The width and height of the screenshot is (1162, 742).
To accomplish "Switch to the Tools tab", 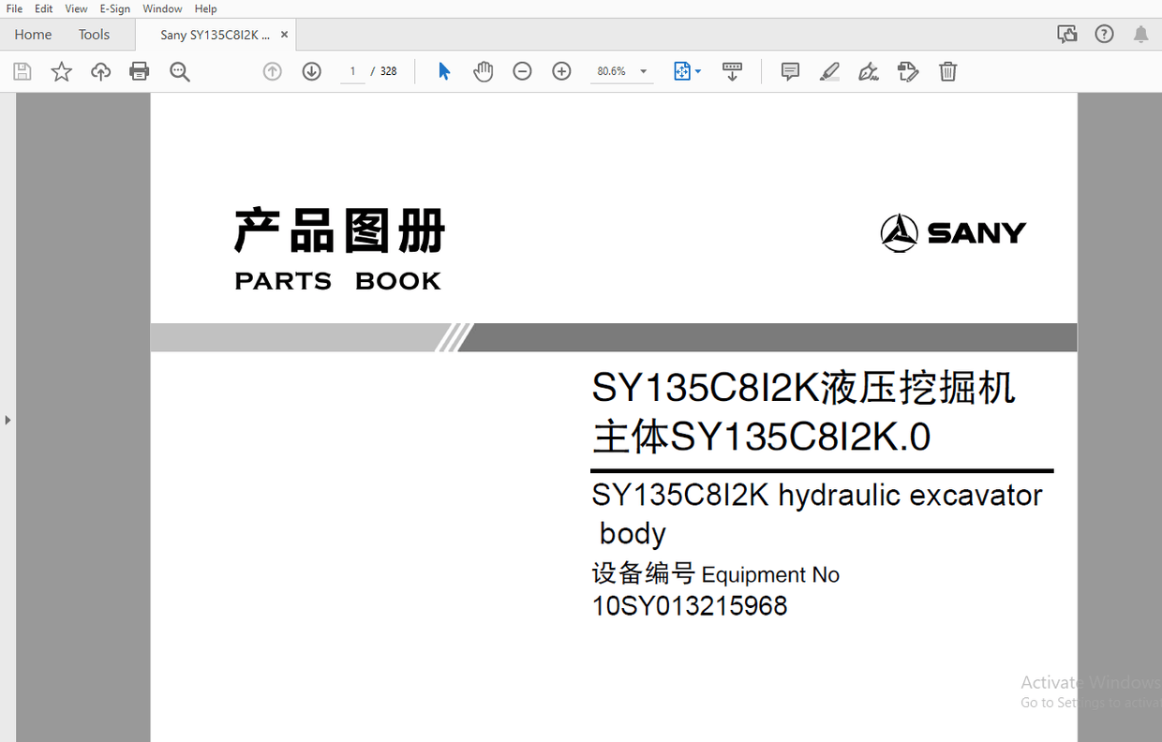I will [94, 34].
